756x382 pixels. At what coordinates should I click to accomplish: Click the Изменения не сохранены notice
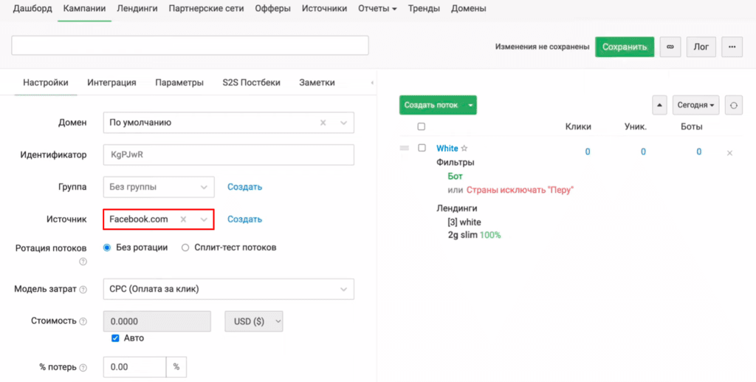[x=542, y=47]
